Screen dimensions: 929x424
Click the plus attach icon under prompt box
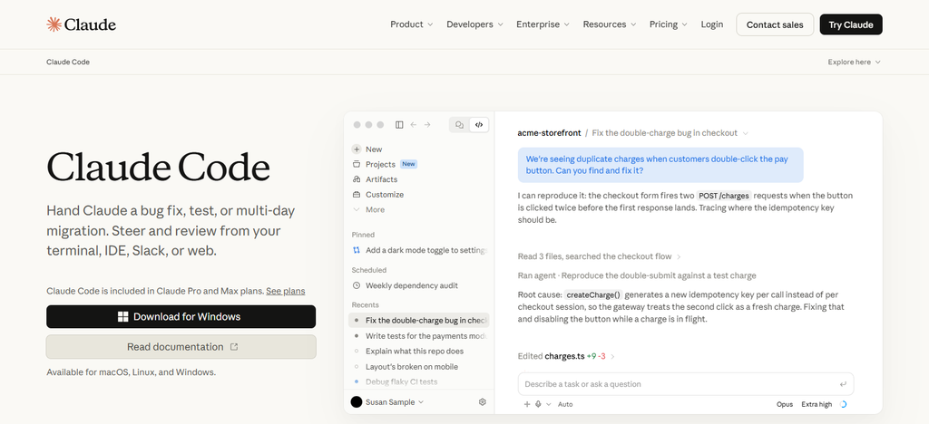point(527,404)
